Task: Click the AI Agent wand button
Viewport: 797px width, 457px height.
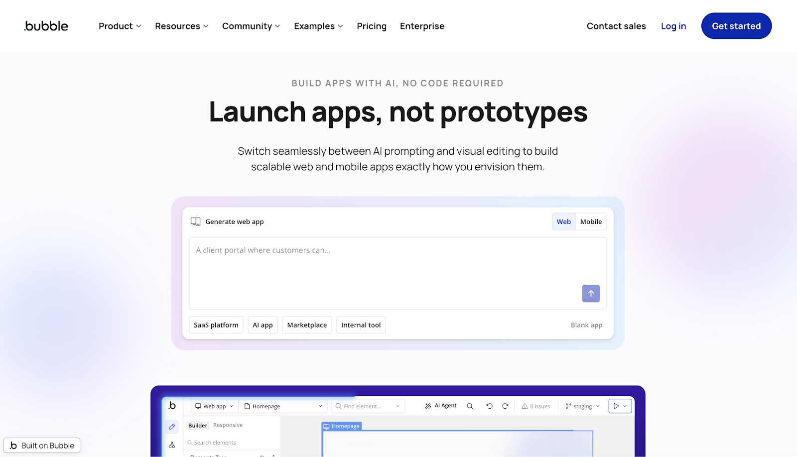Action: (441, 406)
